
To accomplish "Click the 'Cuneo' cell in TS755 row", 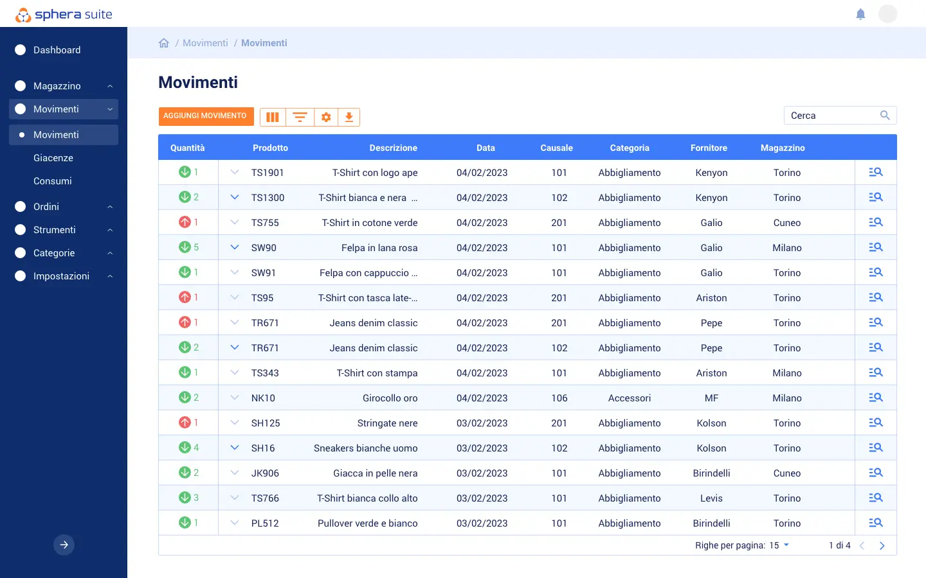I will click(x=787, y=223).
